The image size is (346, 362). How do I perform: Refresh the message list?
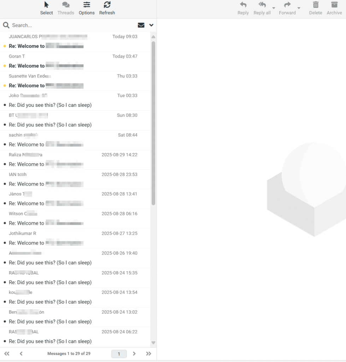coord(107,5)
